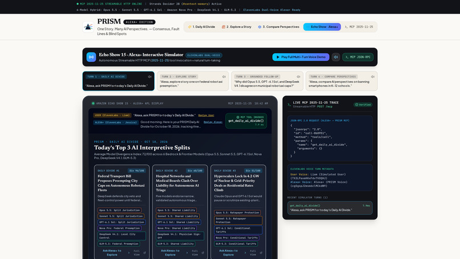460x259 pixels.
Task: Click the Federal Transport Bill headline
Action: tap(121, 183)
